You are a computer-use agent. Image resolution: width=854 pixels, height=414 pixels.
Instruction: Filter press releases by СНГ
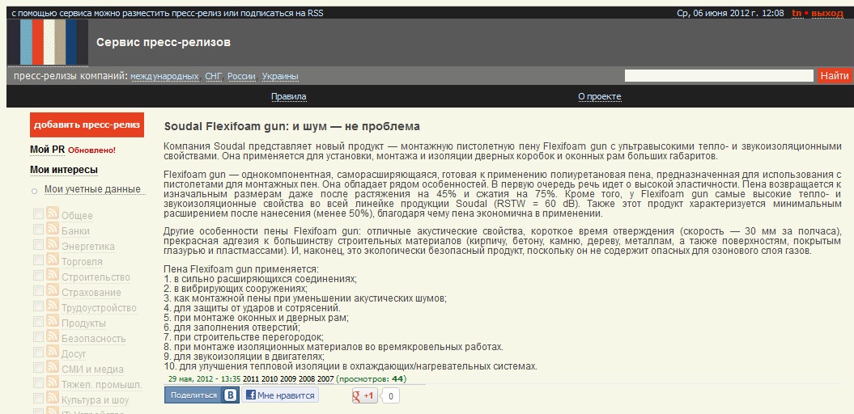click(214, 76)
